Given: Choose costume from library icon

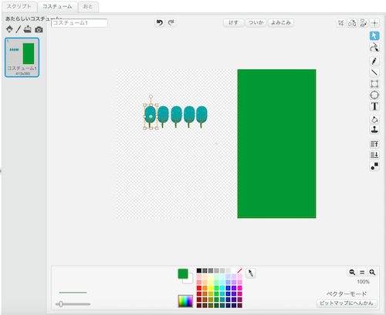Looking at the screenshot, I should pos(9,29).
